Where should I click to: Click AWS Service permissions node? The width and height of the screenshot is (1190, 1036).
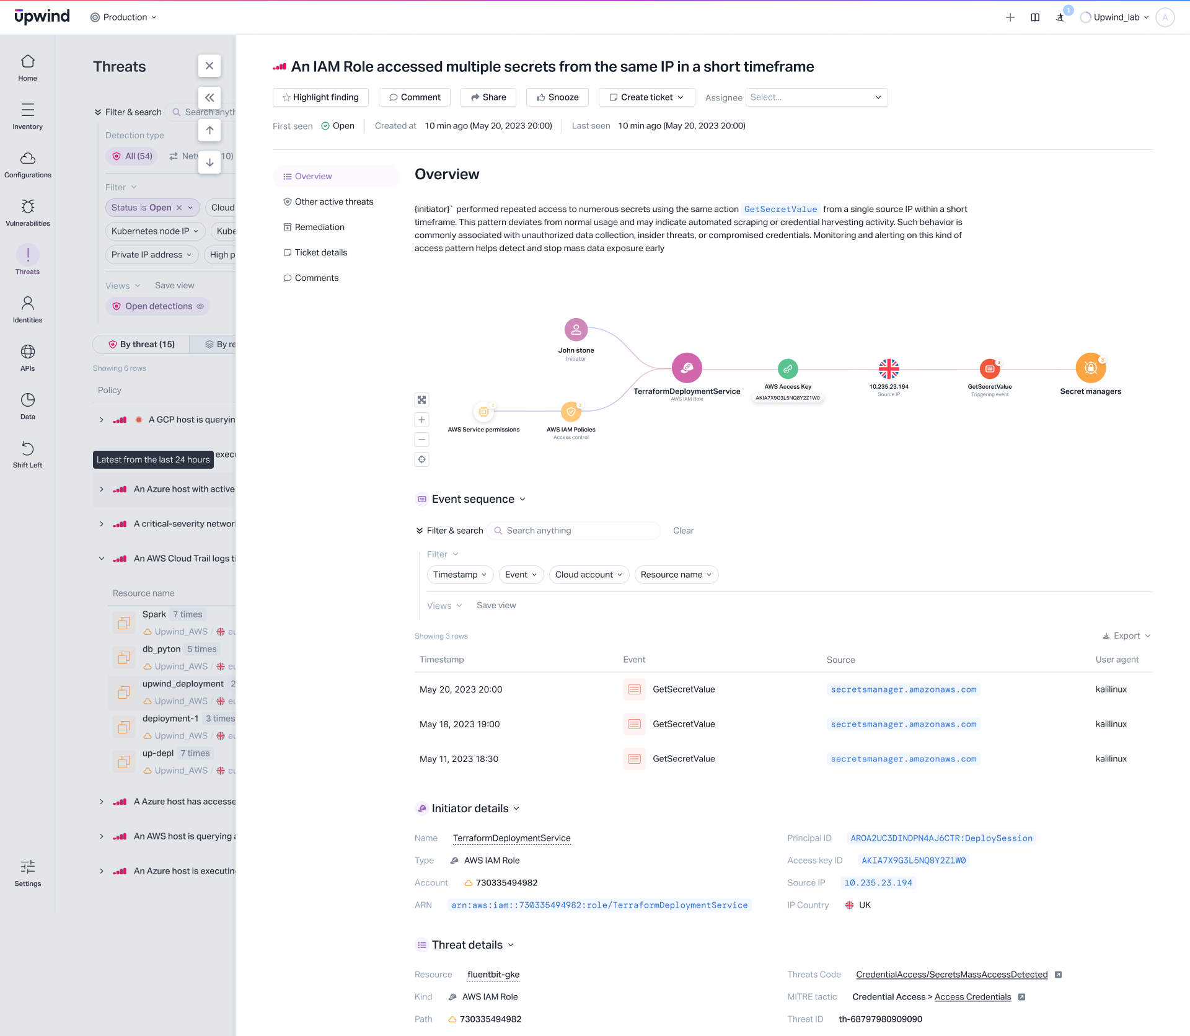[x=483, y=412]
